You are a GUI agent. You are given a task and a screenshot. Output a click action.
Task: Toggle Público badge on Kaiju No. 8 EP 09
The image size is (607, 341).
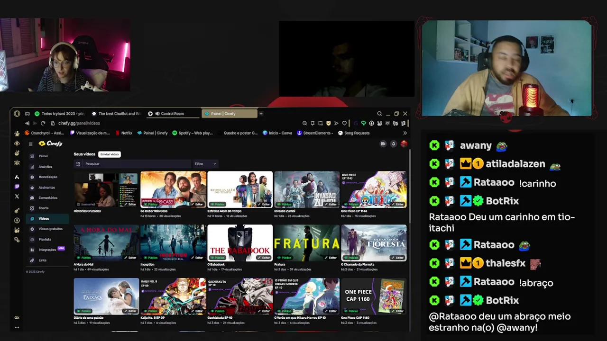(x=151, y=311)
